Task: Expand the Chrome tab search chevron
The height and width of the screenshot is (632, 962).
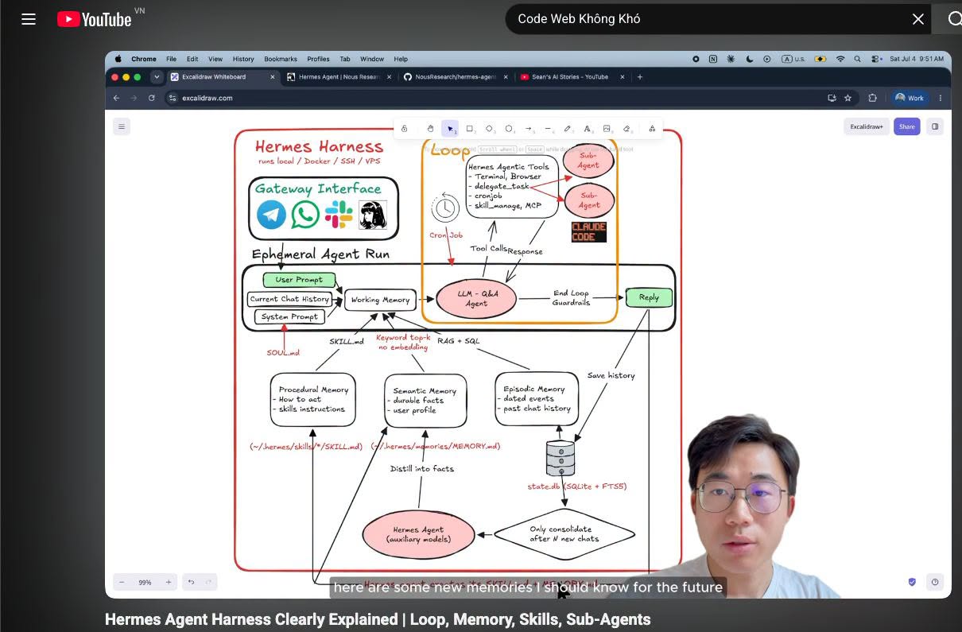Action: [157, 77]
